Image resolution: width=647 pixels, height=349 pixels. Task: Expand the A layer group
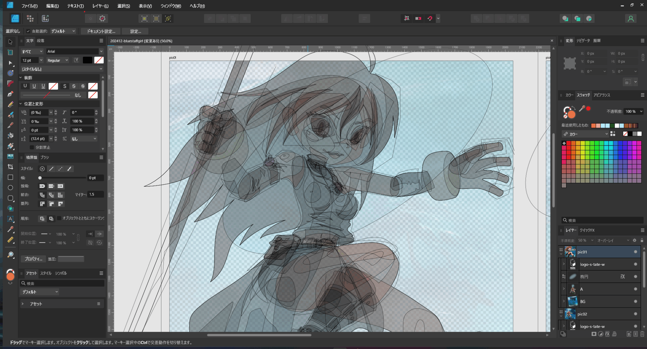click(564, 289)
